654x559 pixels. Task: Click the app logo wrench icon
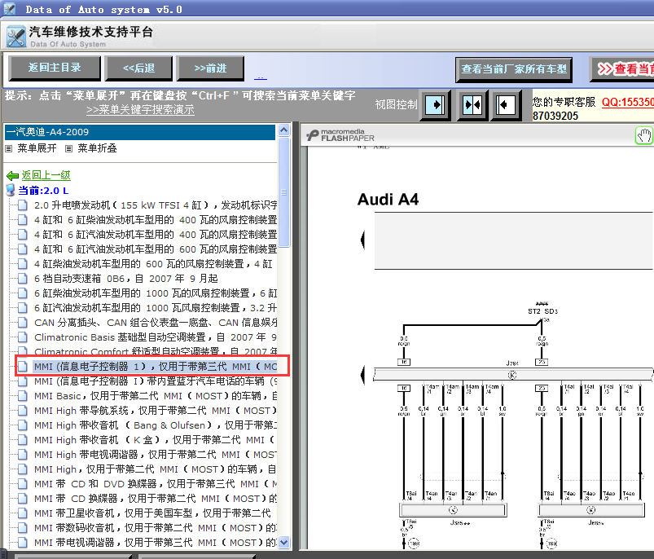tap(16, 37)
